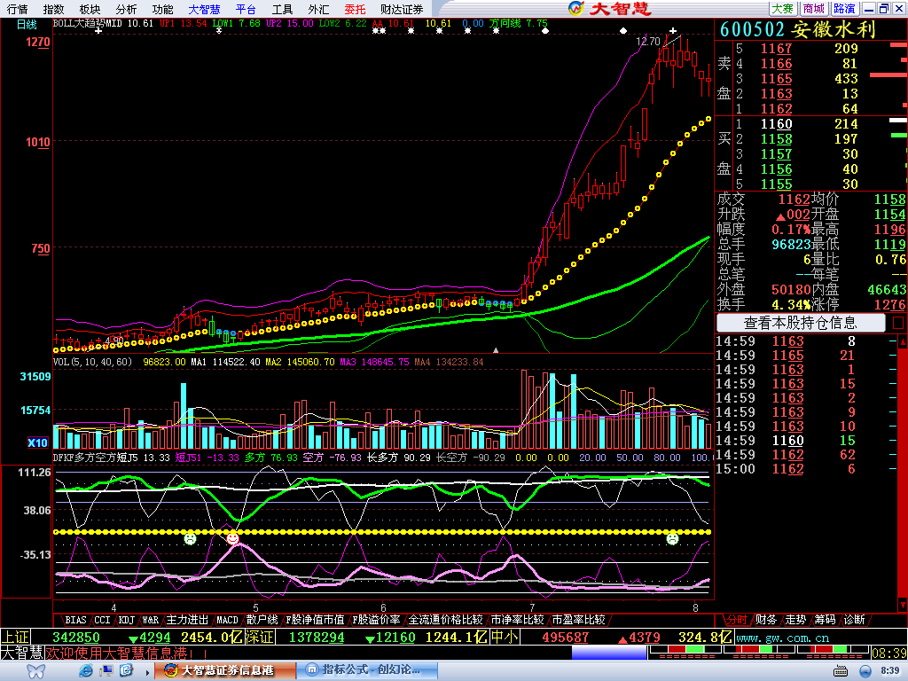The width and height of the screenshot is (908, 681).
Task: Switch to the BIAS indicator tab
Action: tap(75, 620)
